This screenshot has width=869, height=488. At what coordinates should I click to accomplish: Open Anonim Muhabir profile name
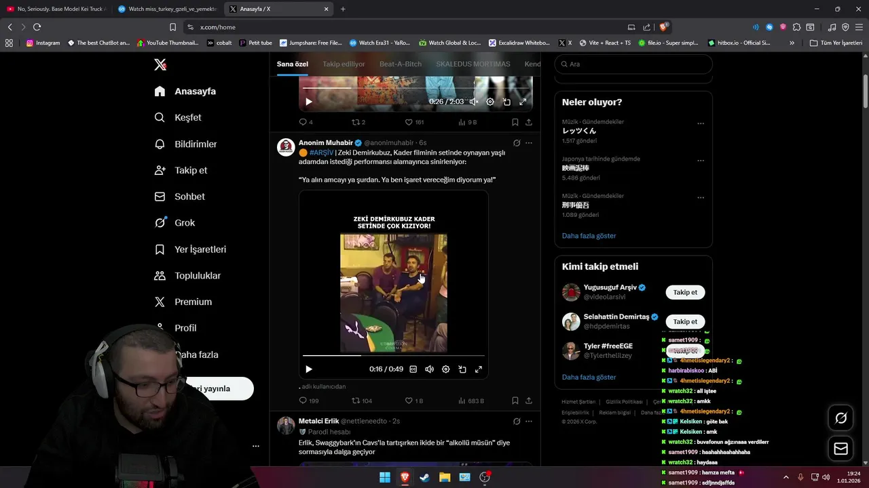click(326, 143)
